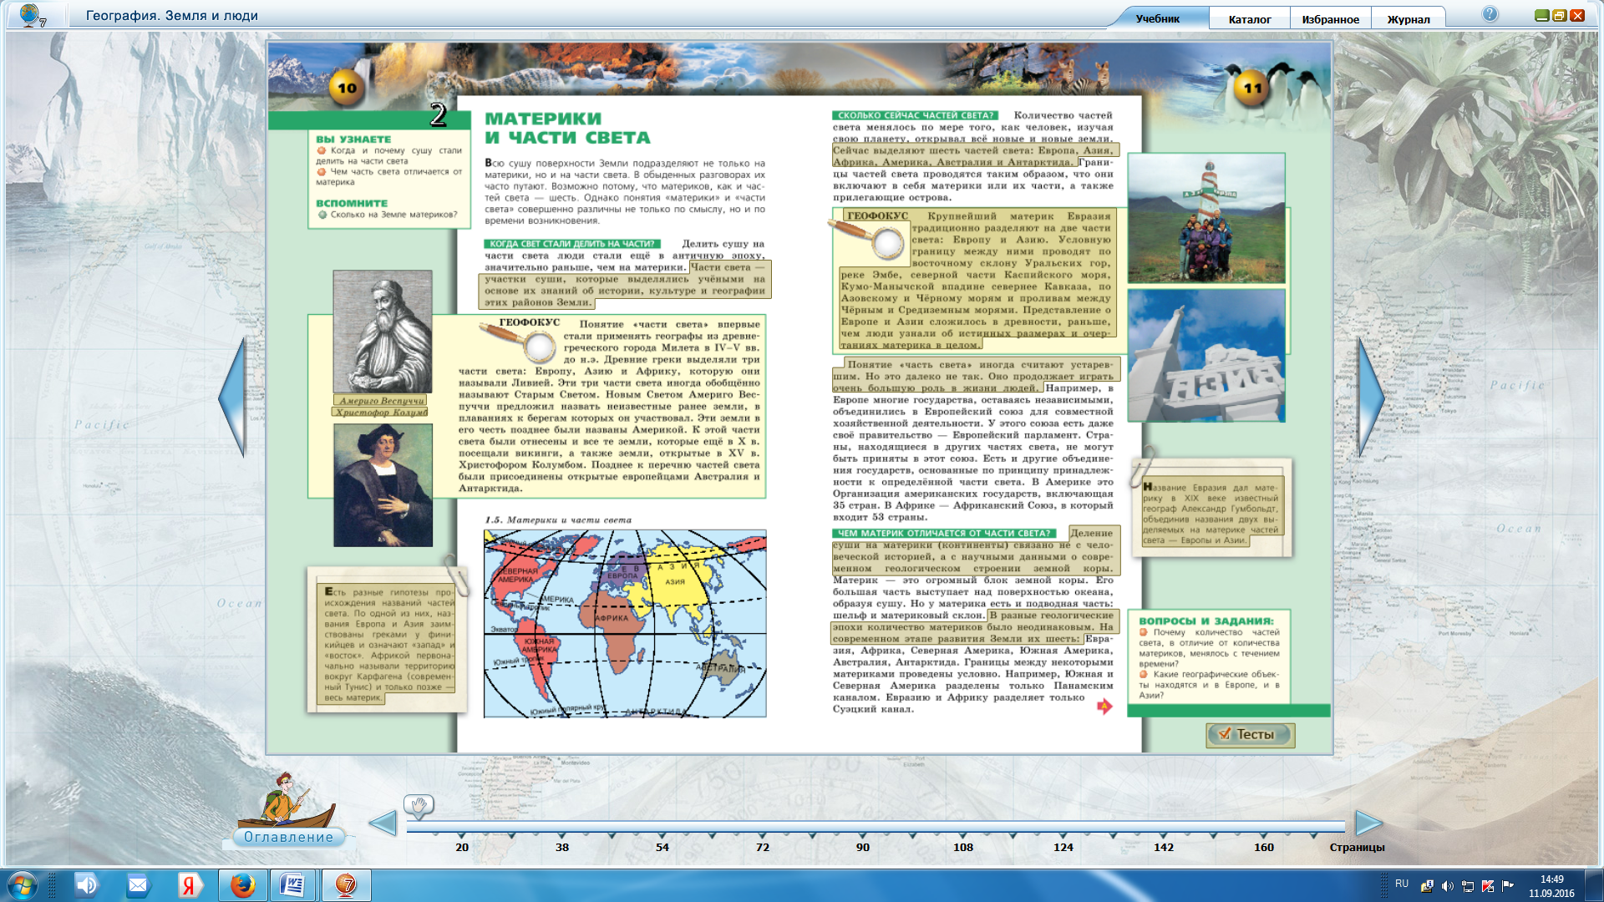The image size is (1604, 902).
Task: Step the page timeline forward with small right arrow
Action: (x=1369, y=823)
